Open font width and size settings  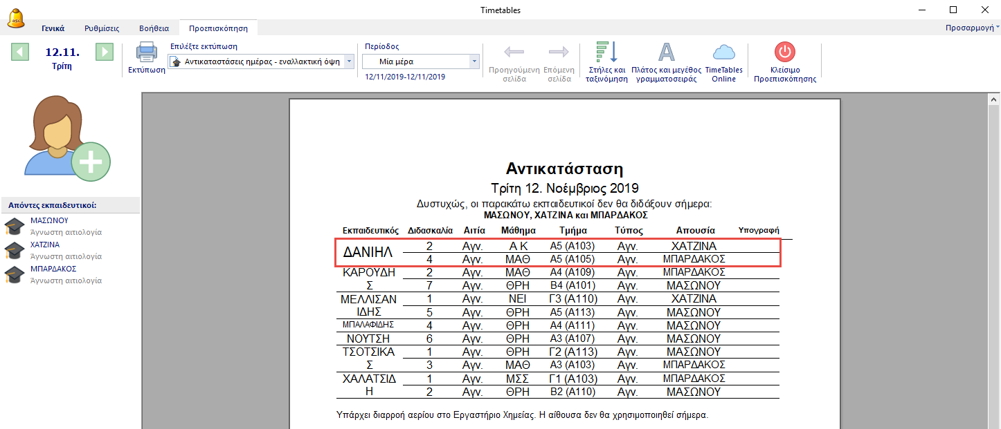click(665, 61)
